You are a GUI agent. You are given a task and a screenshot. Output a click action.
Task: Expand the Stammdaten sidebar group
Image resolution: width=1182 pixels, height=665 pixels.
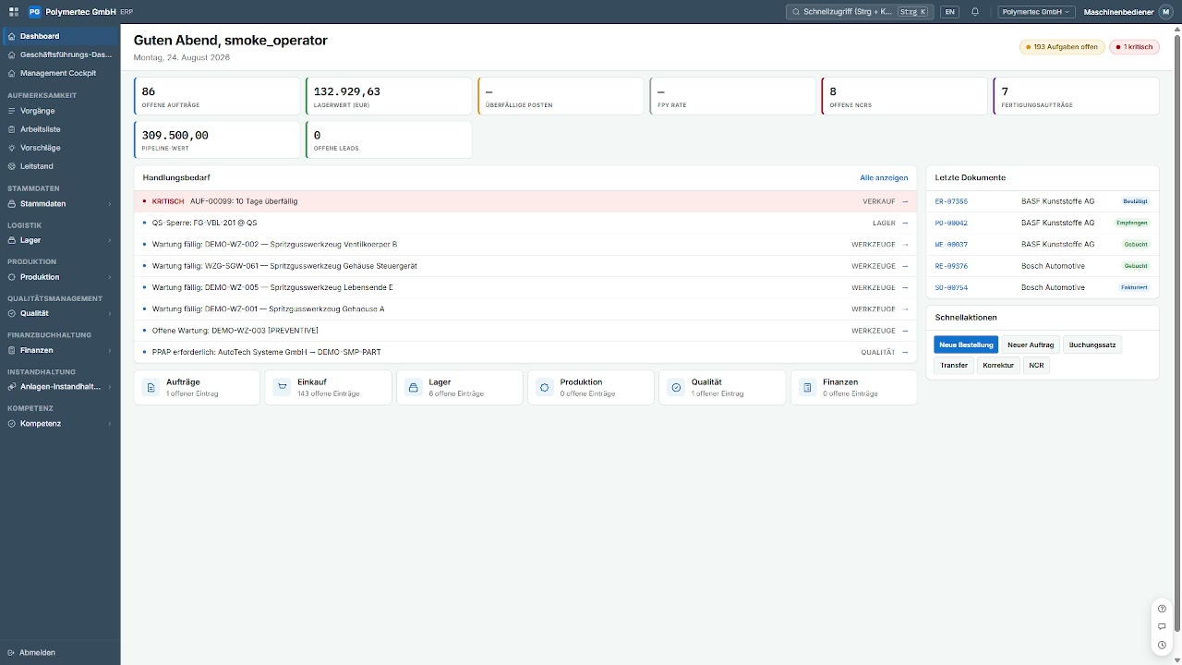(60, 203)
